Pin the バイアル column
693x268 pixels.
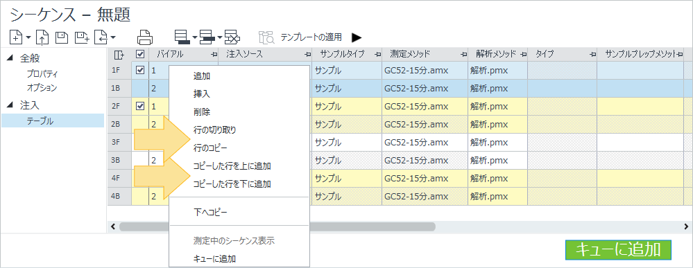(214, 54)
